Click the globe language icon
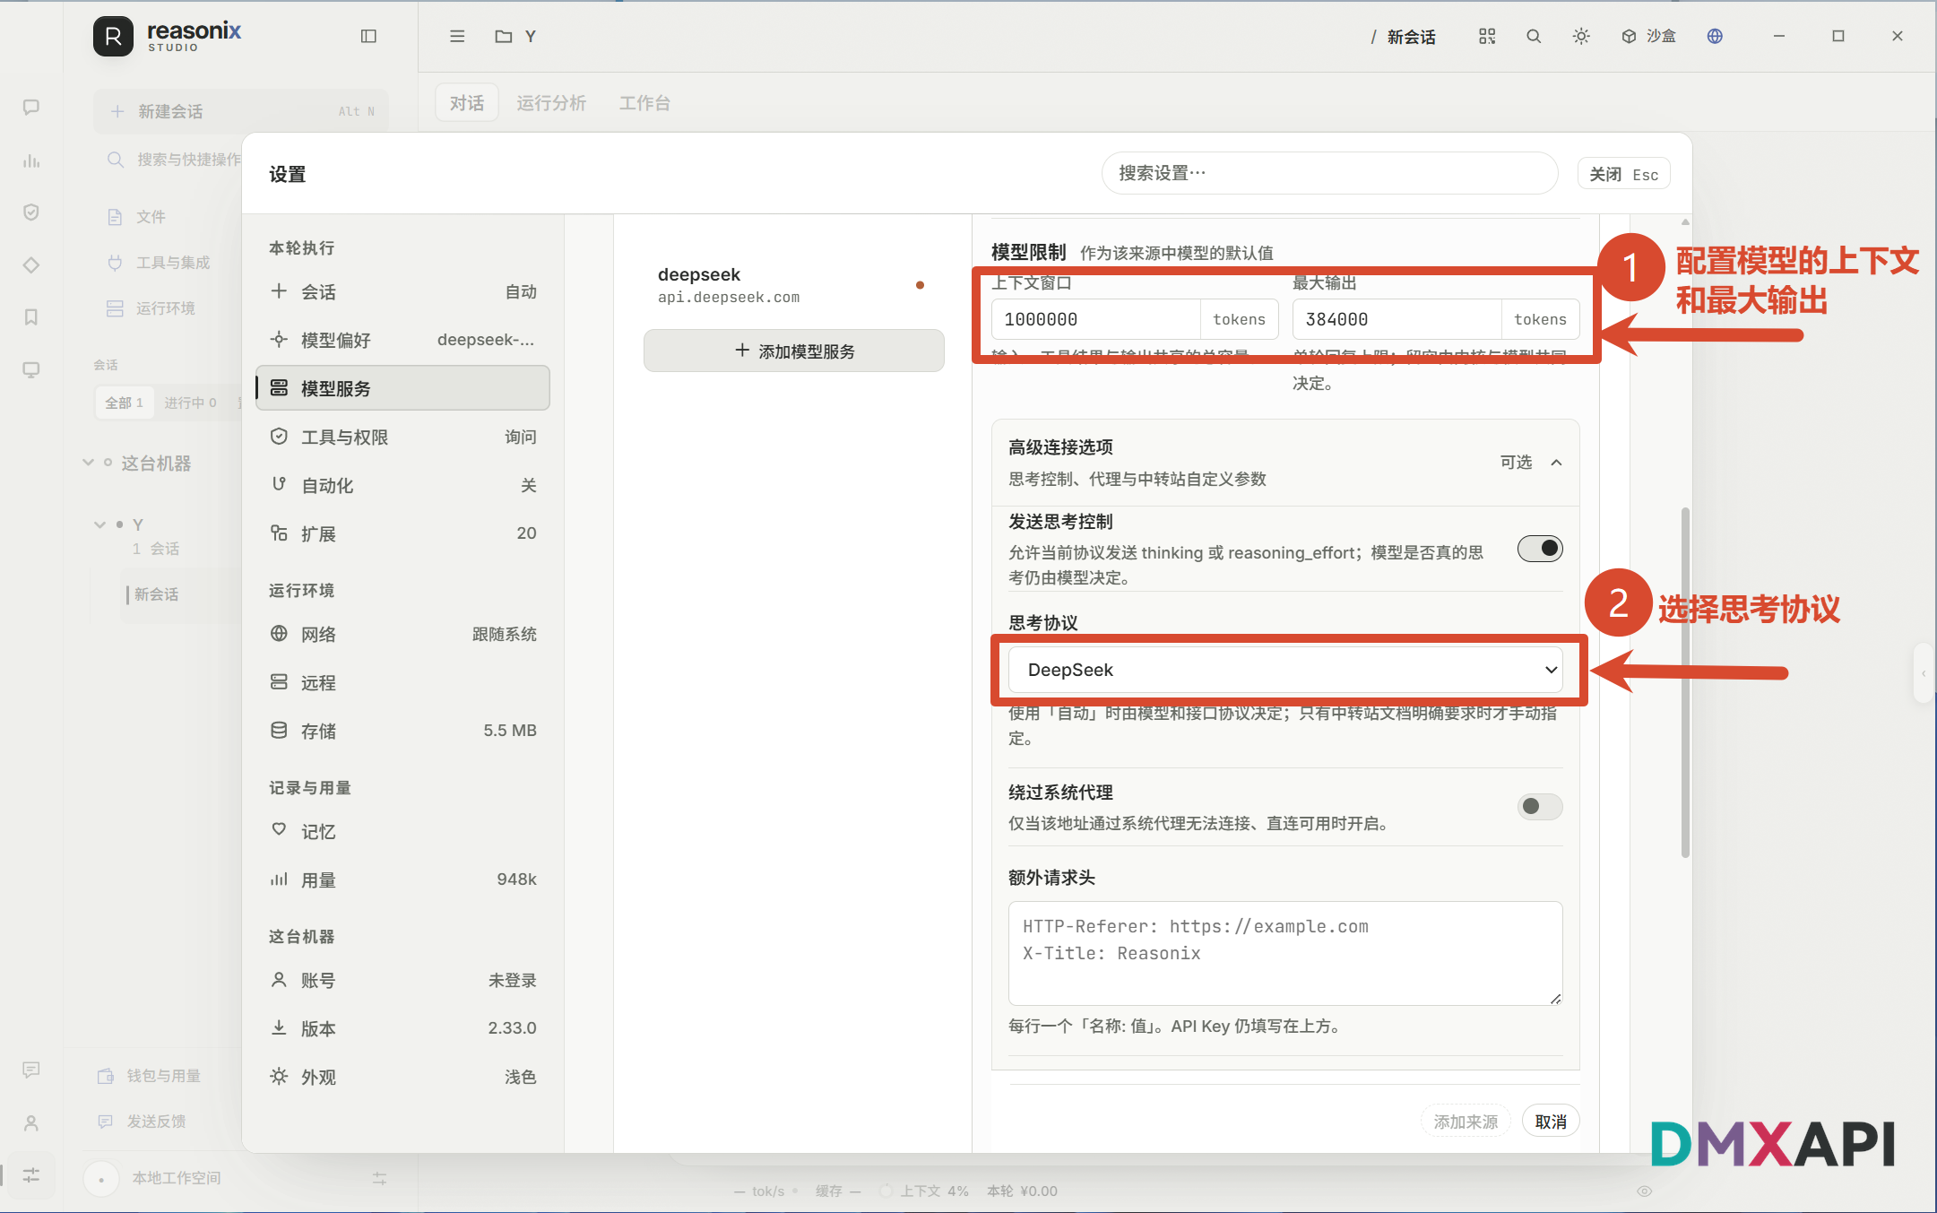Viewport: 1937px width, 1213px height. 1715,36
